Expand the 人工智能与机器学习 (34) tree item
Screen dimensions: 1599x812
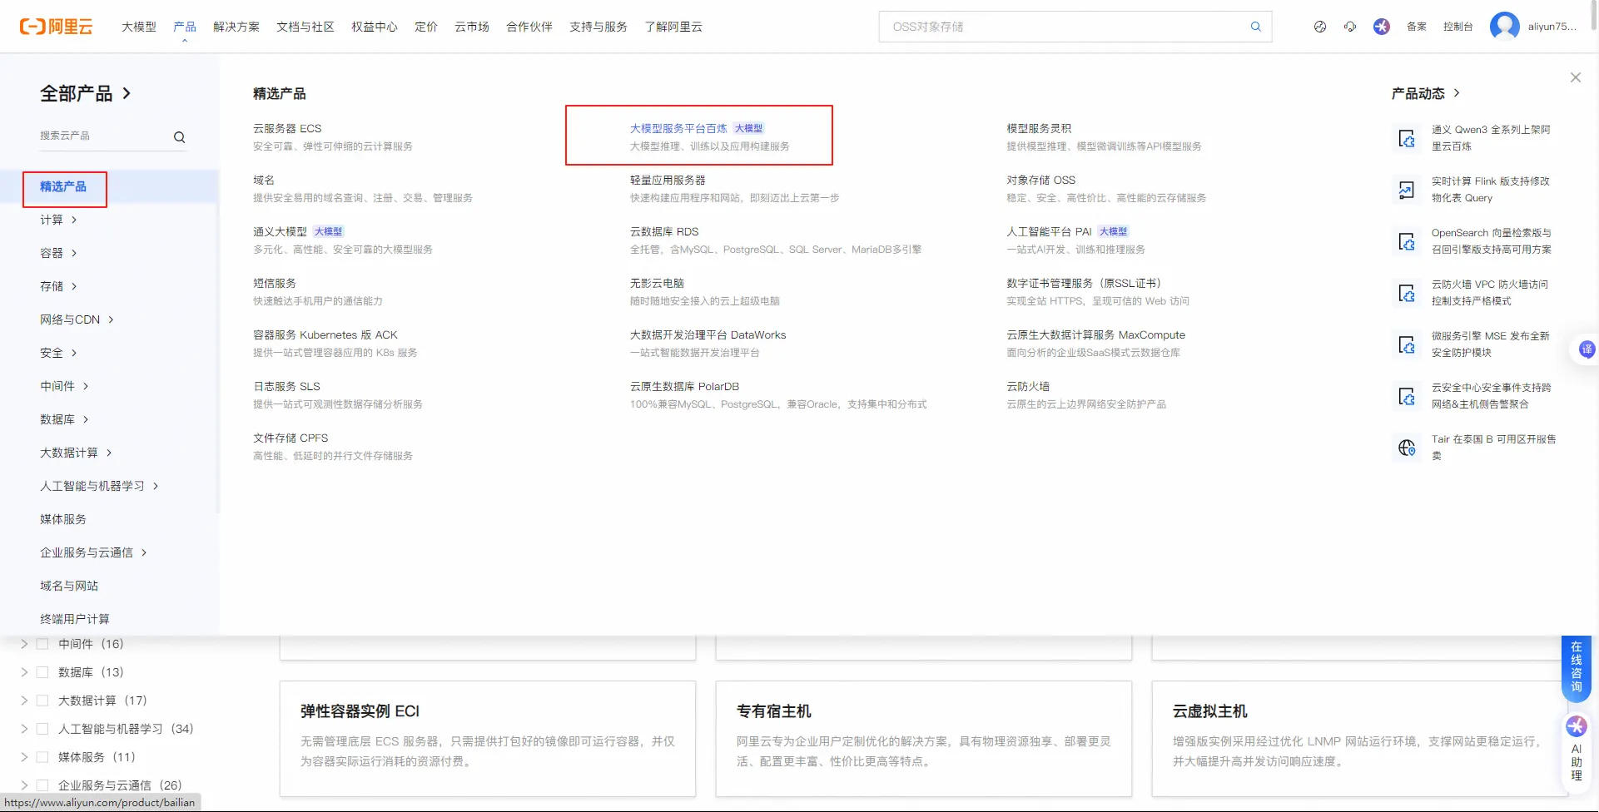24,729
